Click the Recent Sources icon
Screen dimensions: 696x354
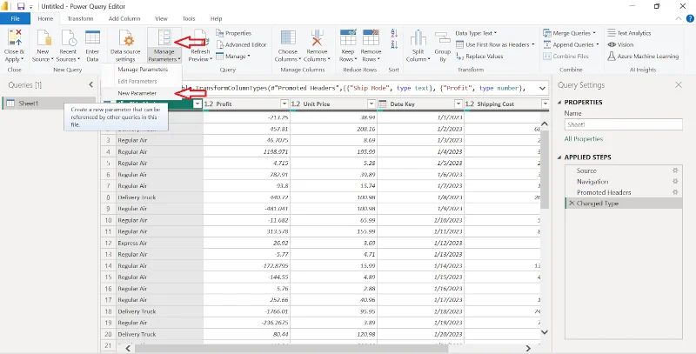68,38
